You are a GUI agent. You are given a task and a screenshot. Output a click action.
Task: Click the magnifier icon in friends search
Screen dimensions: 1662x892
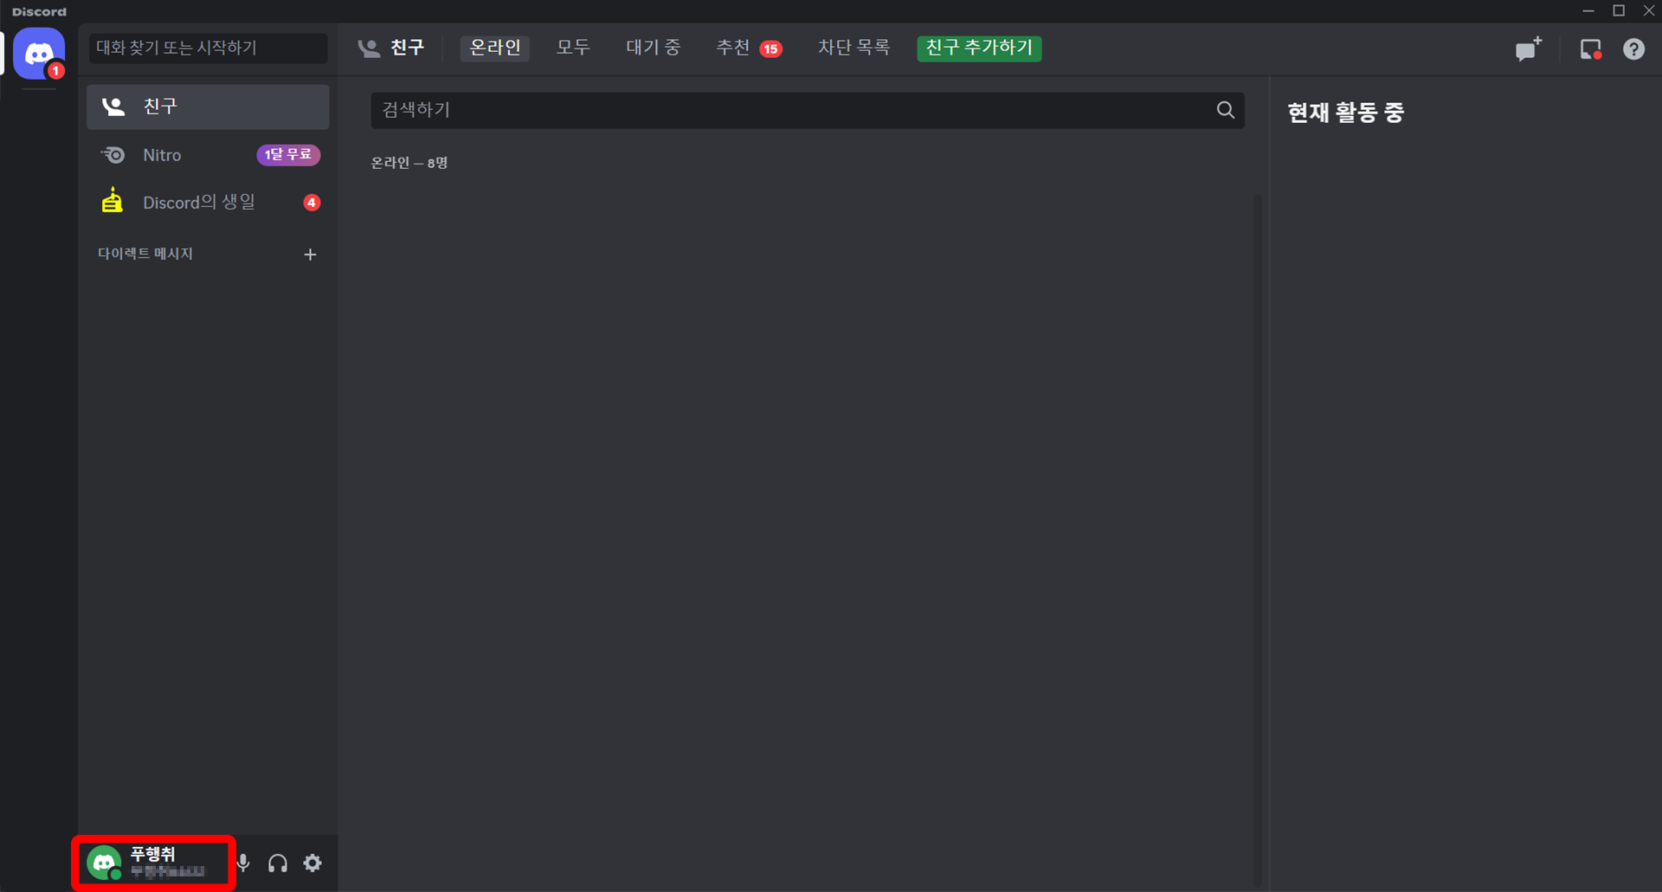tap(1225, 110)
